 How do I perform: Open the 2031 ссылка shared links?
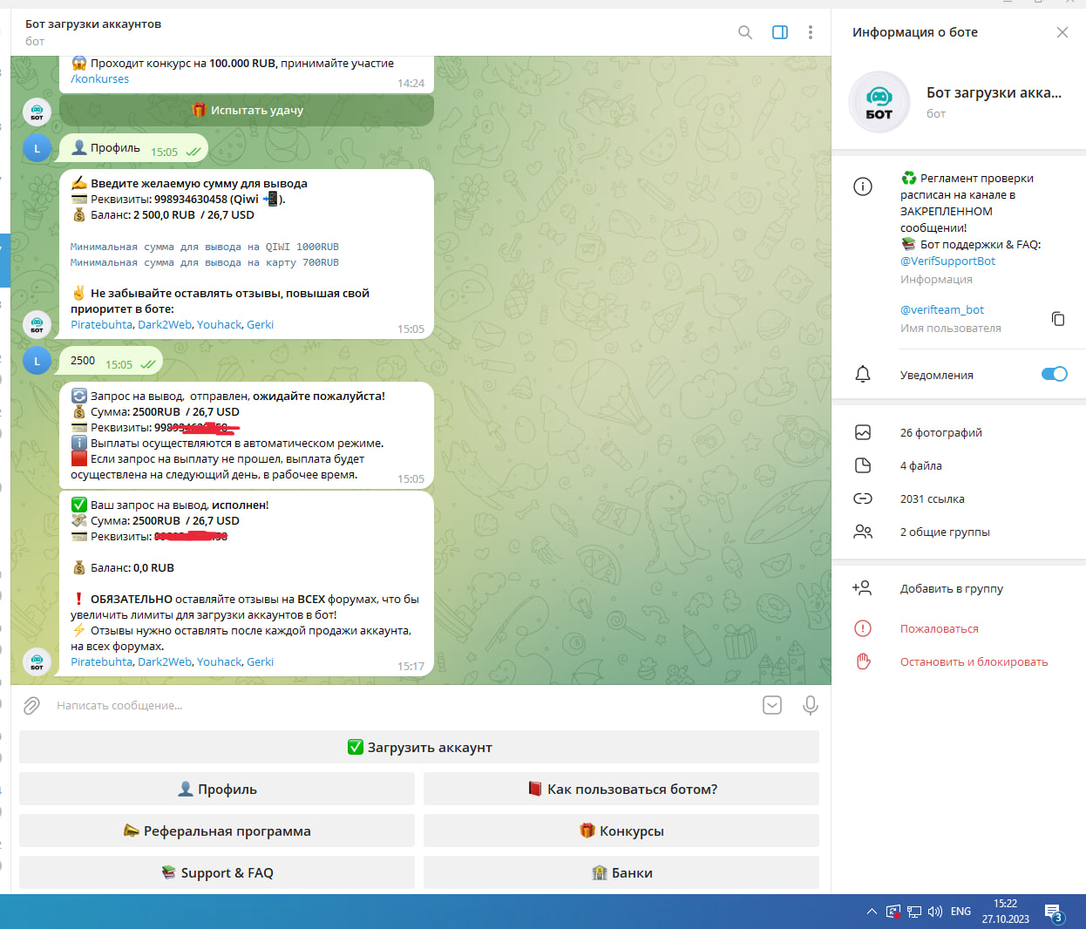point(932,498)
